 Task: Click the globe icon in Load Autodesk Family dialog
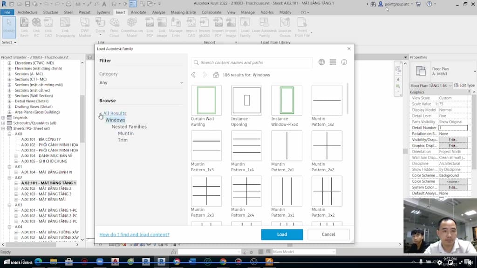[321, 62]
